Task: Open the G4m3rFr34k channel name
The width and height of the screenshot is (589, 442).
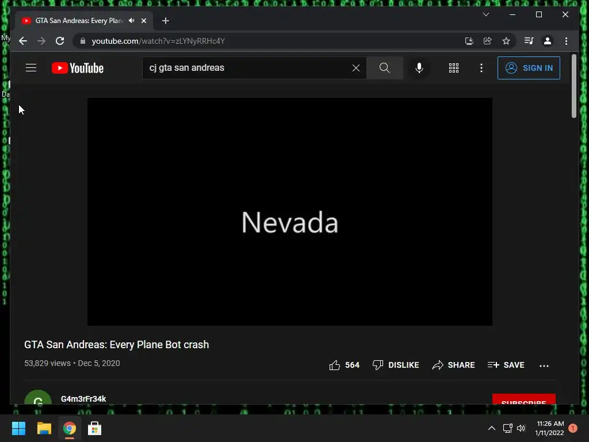Action: 83,399
